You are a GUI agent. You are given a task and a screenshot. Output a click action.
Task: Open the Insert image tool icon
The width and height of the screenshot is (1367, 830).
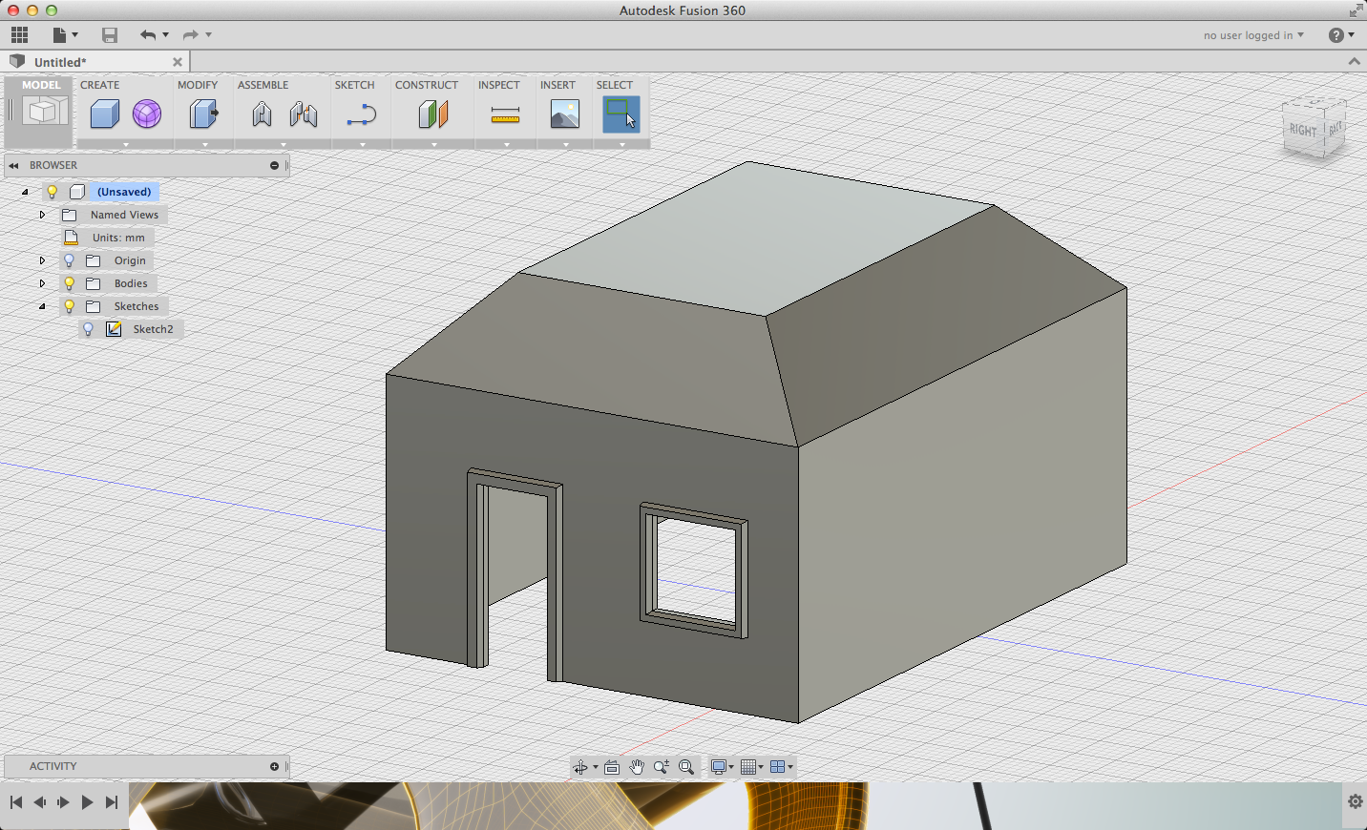564,114
